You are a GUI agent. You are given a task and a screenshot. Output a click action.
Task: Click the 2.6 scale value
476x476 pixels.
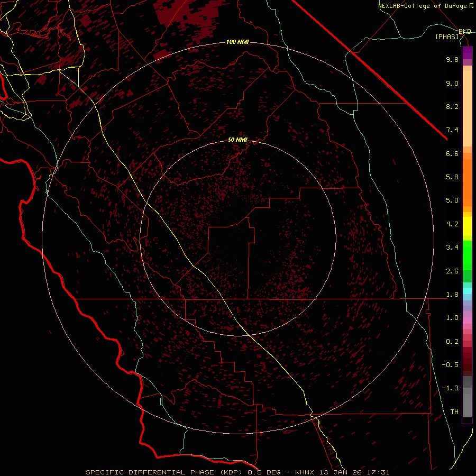click(x=452, y=271)
